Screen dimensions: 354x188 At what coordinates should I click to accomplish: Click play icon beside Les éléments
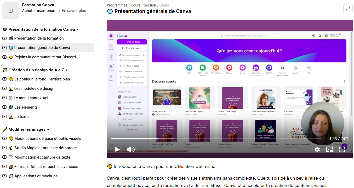(4, 107)
